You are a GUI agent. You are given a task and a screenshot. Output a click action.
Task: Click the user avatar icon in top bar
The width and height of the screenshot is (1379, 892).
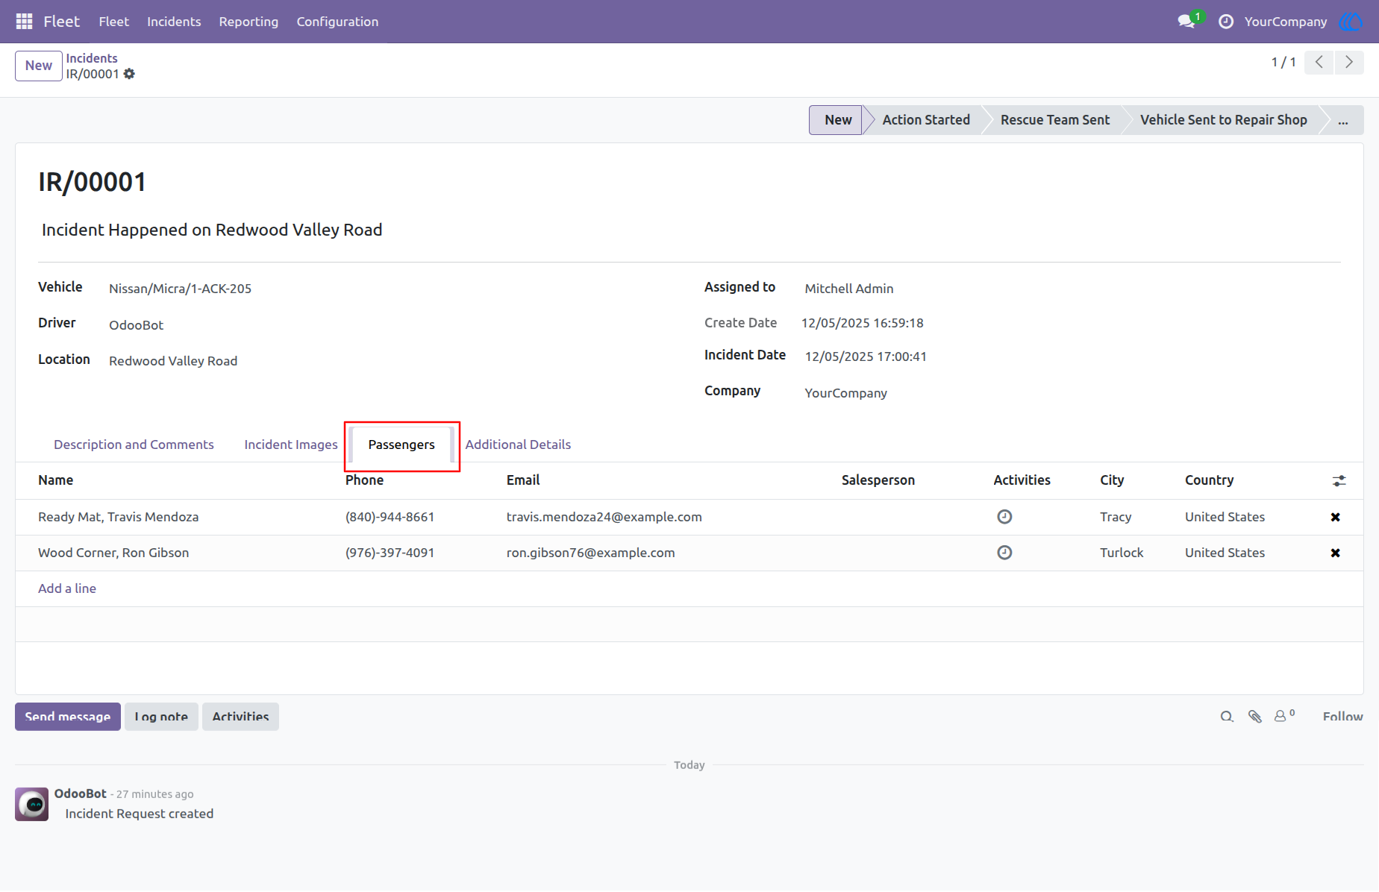(x=1351, y=22)
